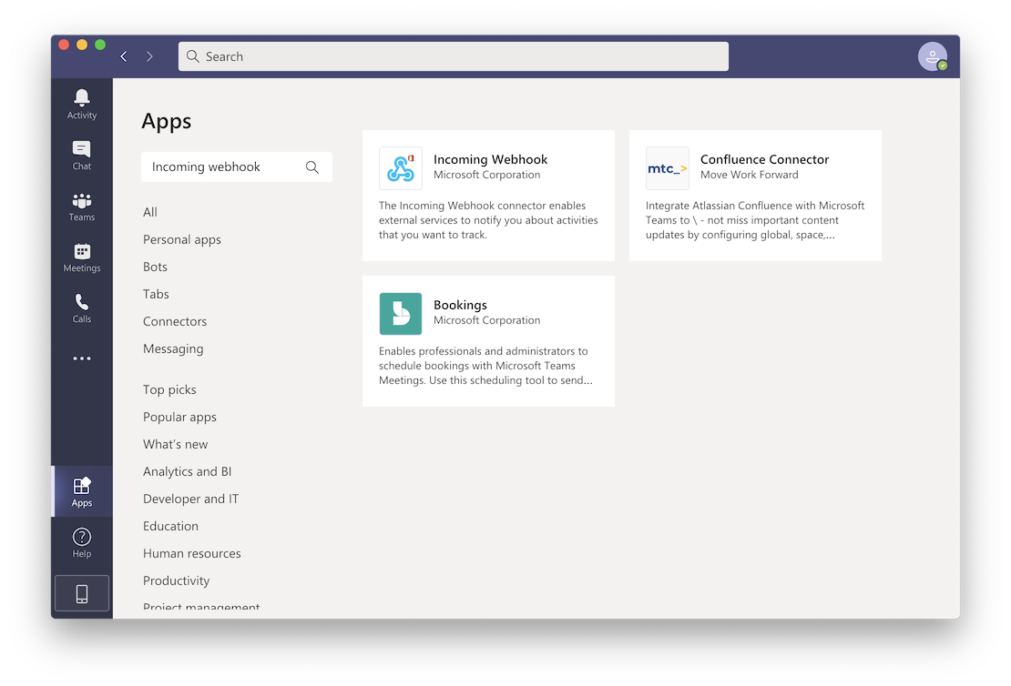Click the top Search bar
Viewport: 1011px width, 686px height.
tap(454, 56)
